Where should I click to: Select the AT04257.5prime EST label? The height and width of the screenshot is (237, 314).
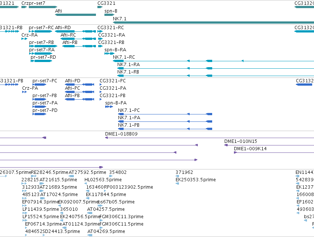tap(106, 209)
